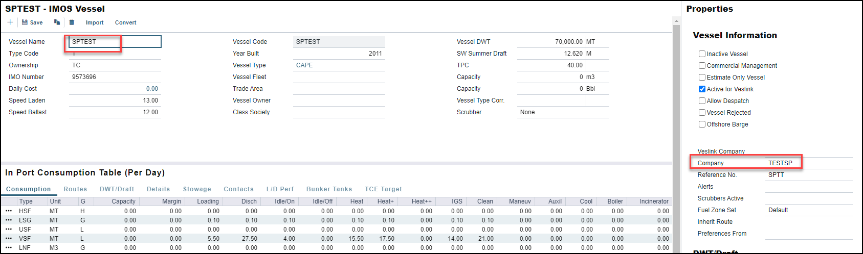Open the Fuel Zone Set field showing Default
The image size is (863, 254).
tap(808, 210)
